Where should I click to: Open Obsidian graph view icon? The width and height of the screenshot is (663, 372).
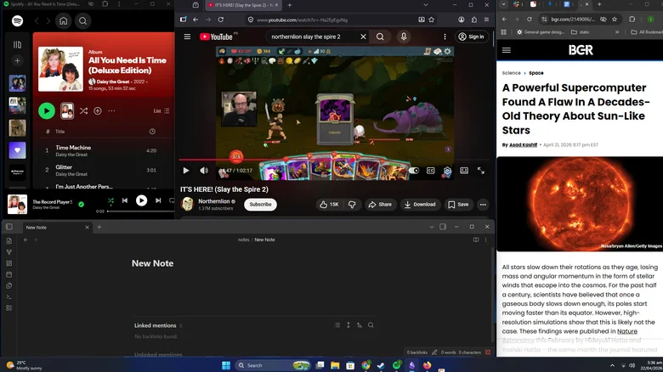[x=8, y=252]
